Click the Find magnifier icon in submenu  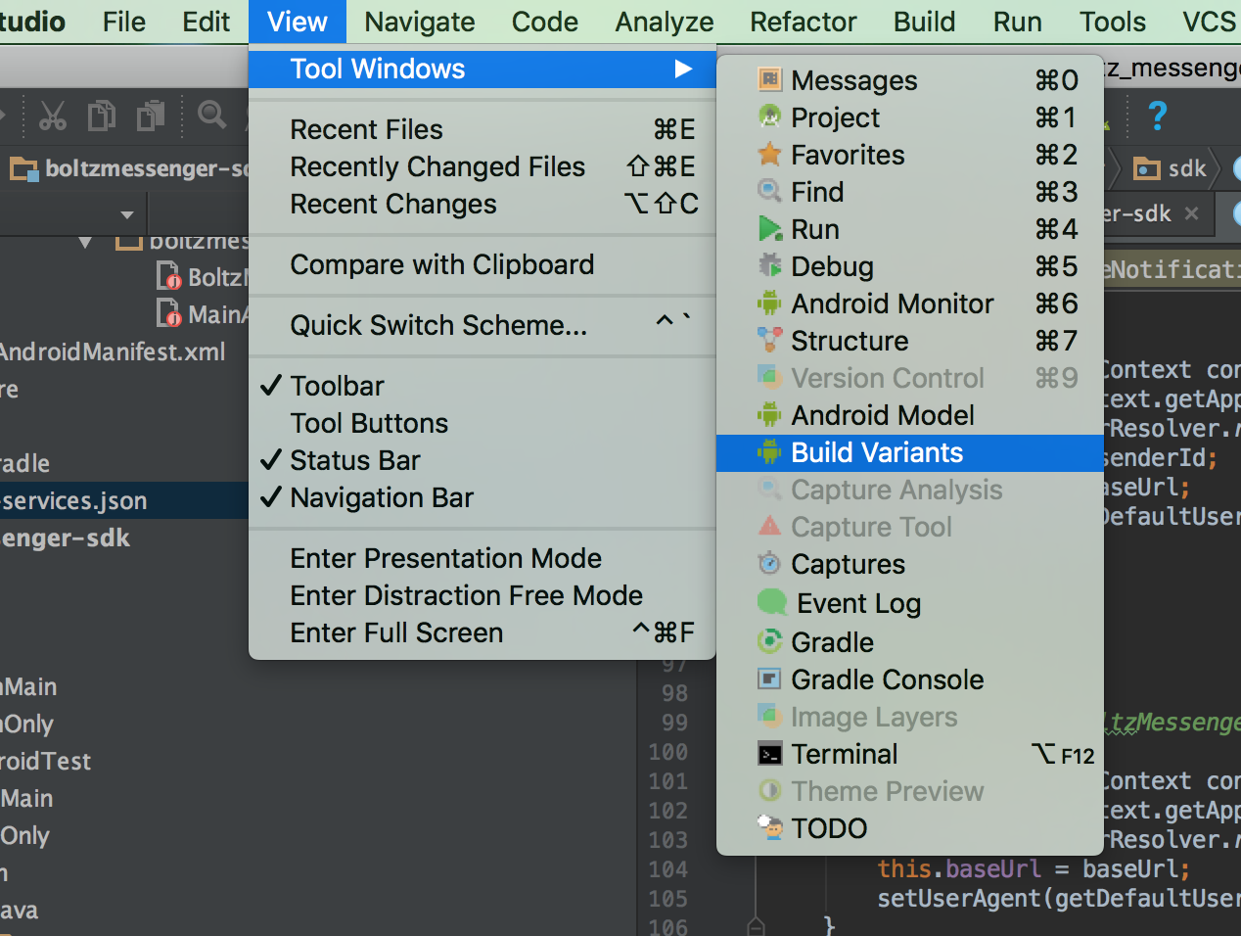(770, 191)
